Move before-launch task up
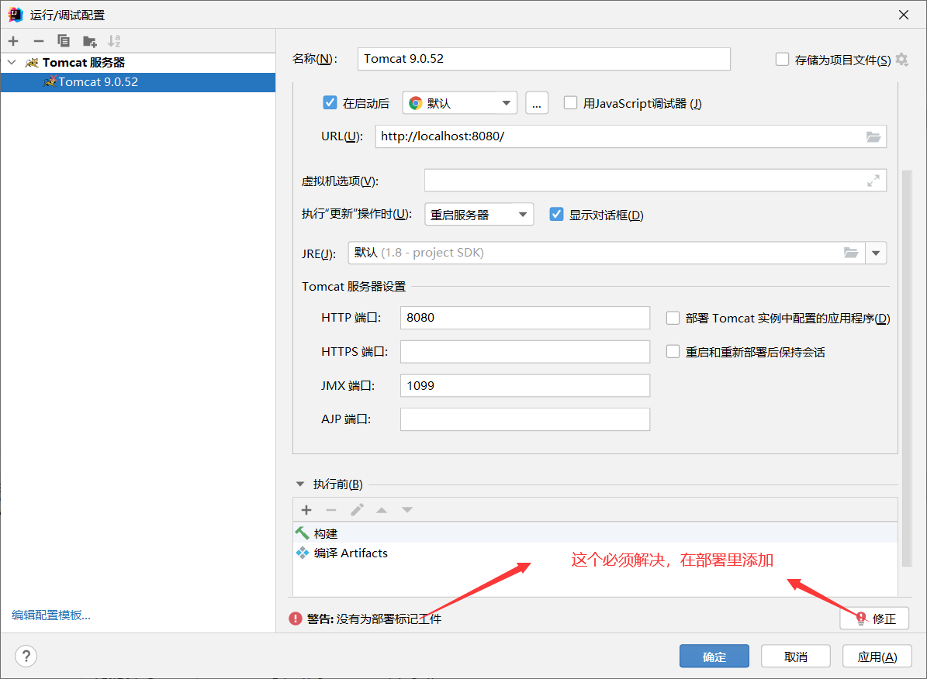927x679 pixels. (382, 510)
